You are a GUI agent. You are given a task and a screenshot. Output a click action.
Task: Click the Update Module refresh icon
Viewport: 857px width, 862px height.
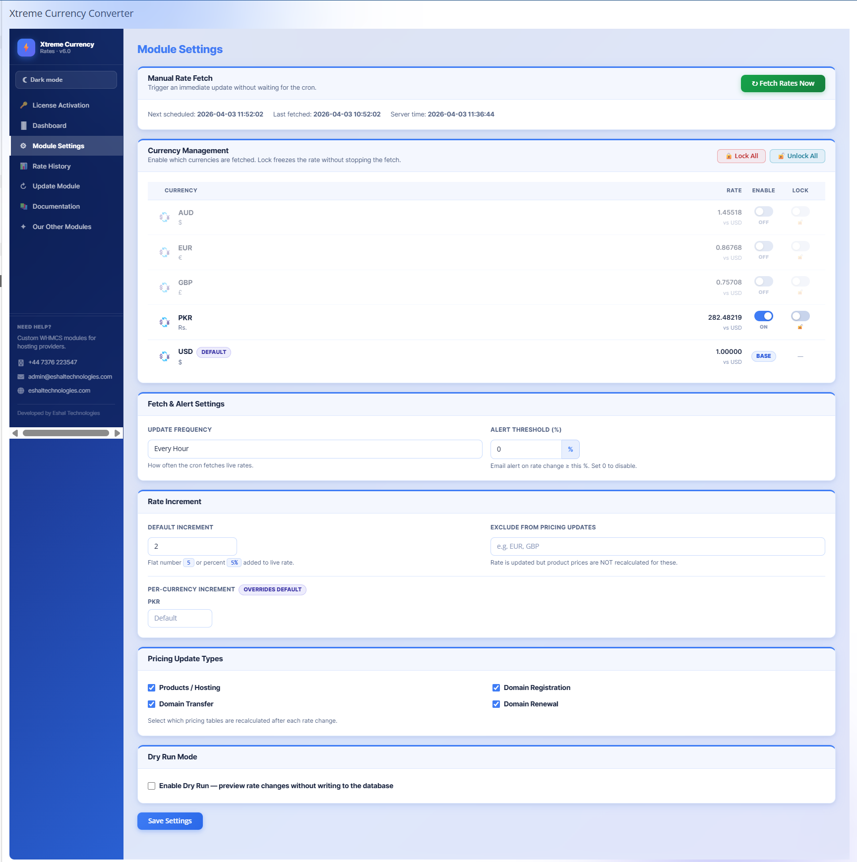[23, 186]
